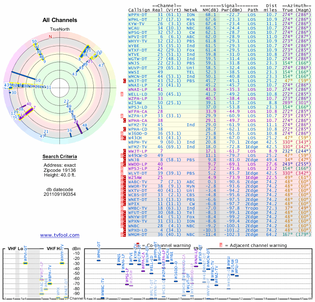Select the WWDD-LP callsign in table
315x302 pixels.
137,164
